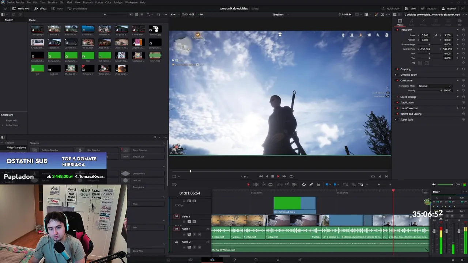Activate Dynamic Trim Mode tool
The height and width of the screenshot is (263, 468).
[x=263, y=184]
